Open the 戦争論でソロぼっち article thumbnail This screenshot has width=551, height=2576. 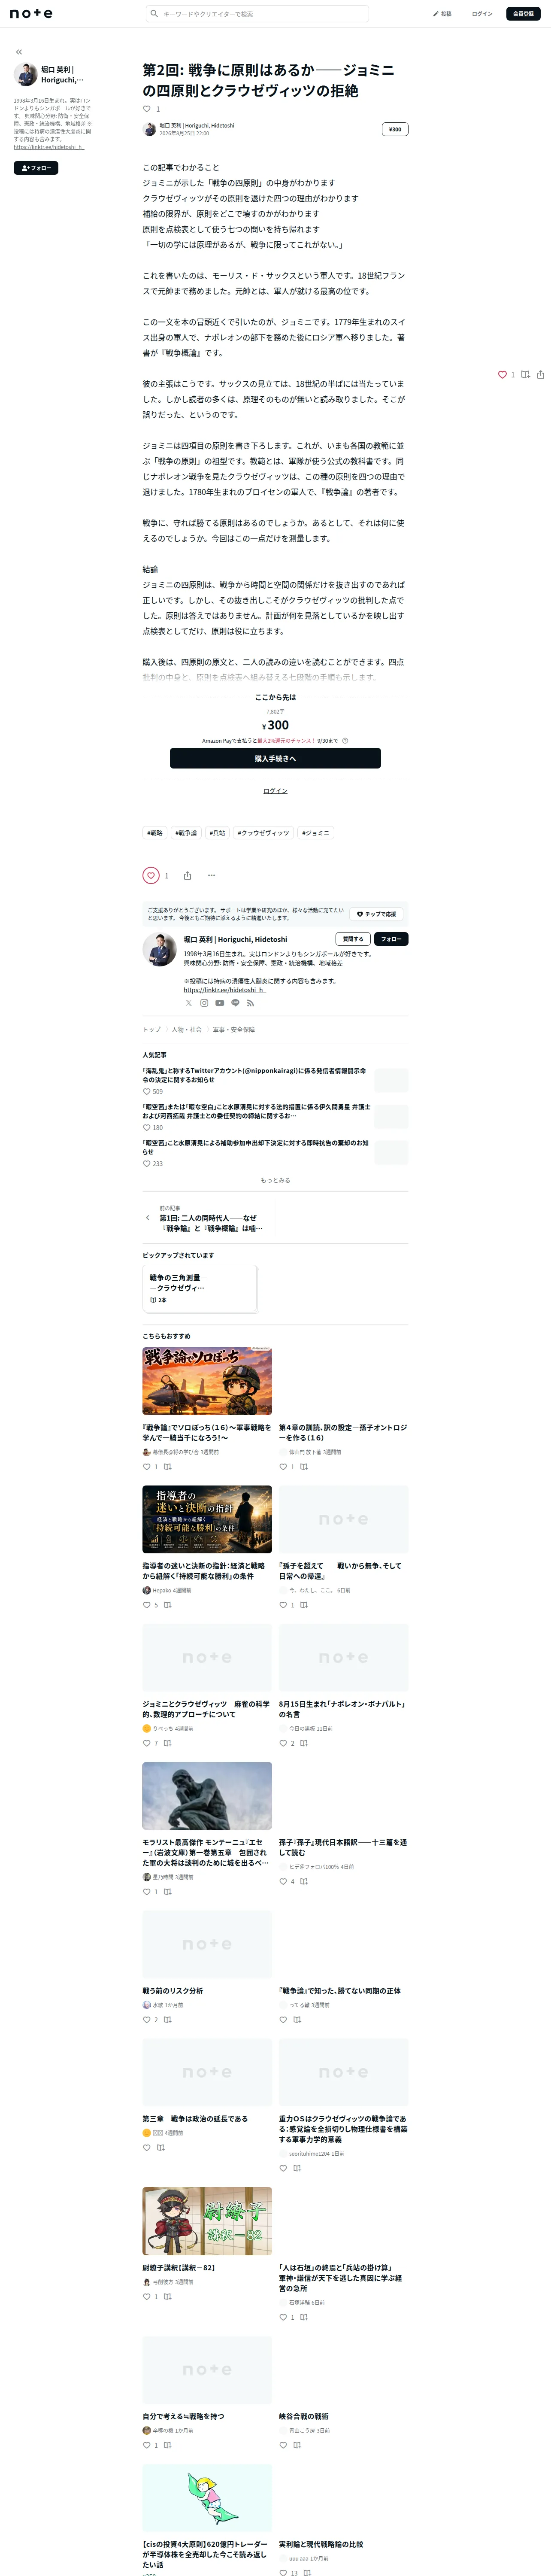click(x=207, y=1381)
